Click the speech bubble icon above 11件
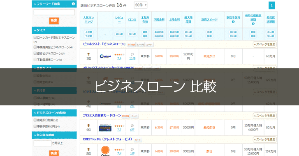The height and width of the screenshot is (156, 299). (x=132, y=54)
